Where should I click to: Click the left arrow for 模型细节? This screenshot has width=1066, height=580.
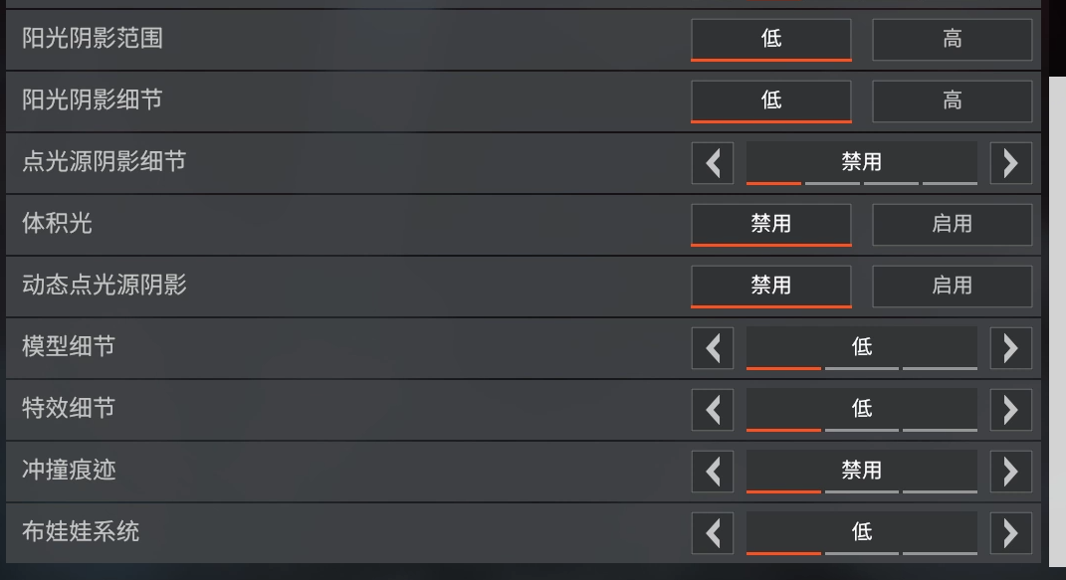pyautogui.click(x=713, y=347)
